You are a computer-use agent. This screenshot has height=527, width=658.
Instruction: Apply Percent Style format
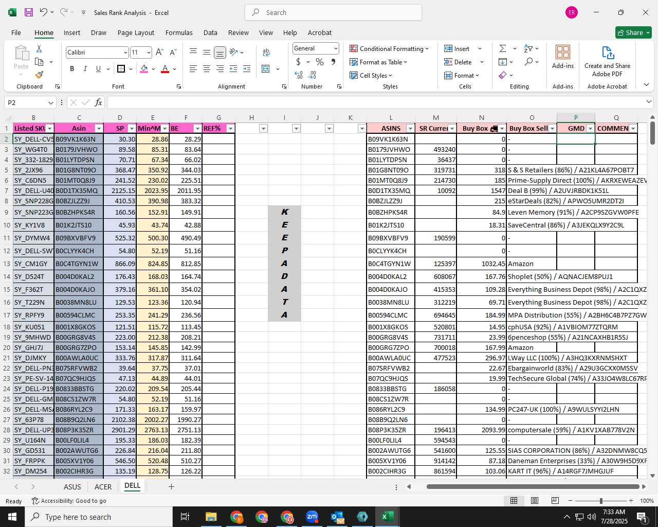click(320, 62)
